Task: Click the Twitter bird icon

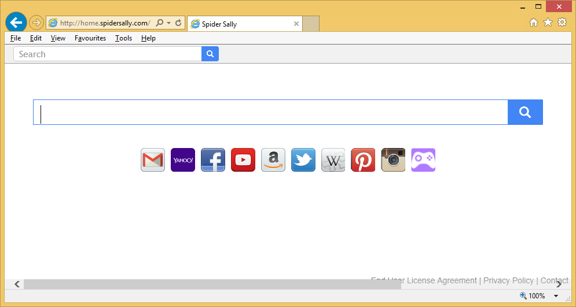Action: [303, 160]
